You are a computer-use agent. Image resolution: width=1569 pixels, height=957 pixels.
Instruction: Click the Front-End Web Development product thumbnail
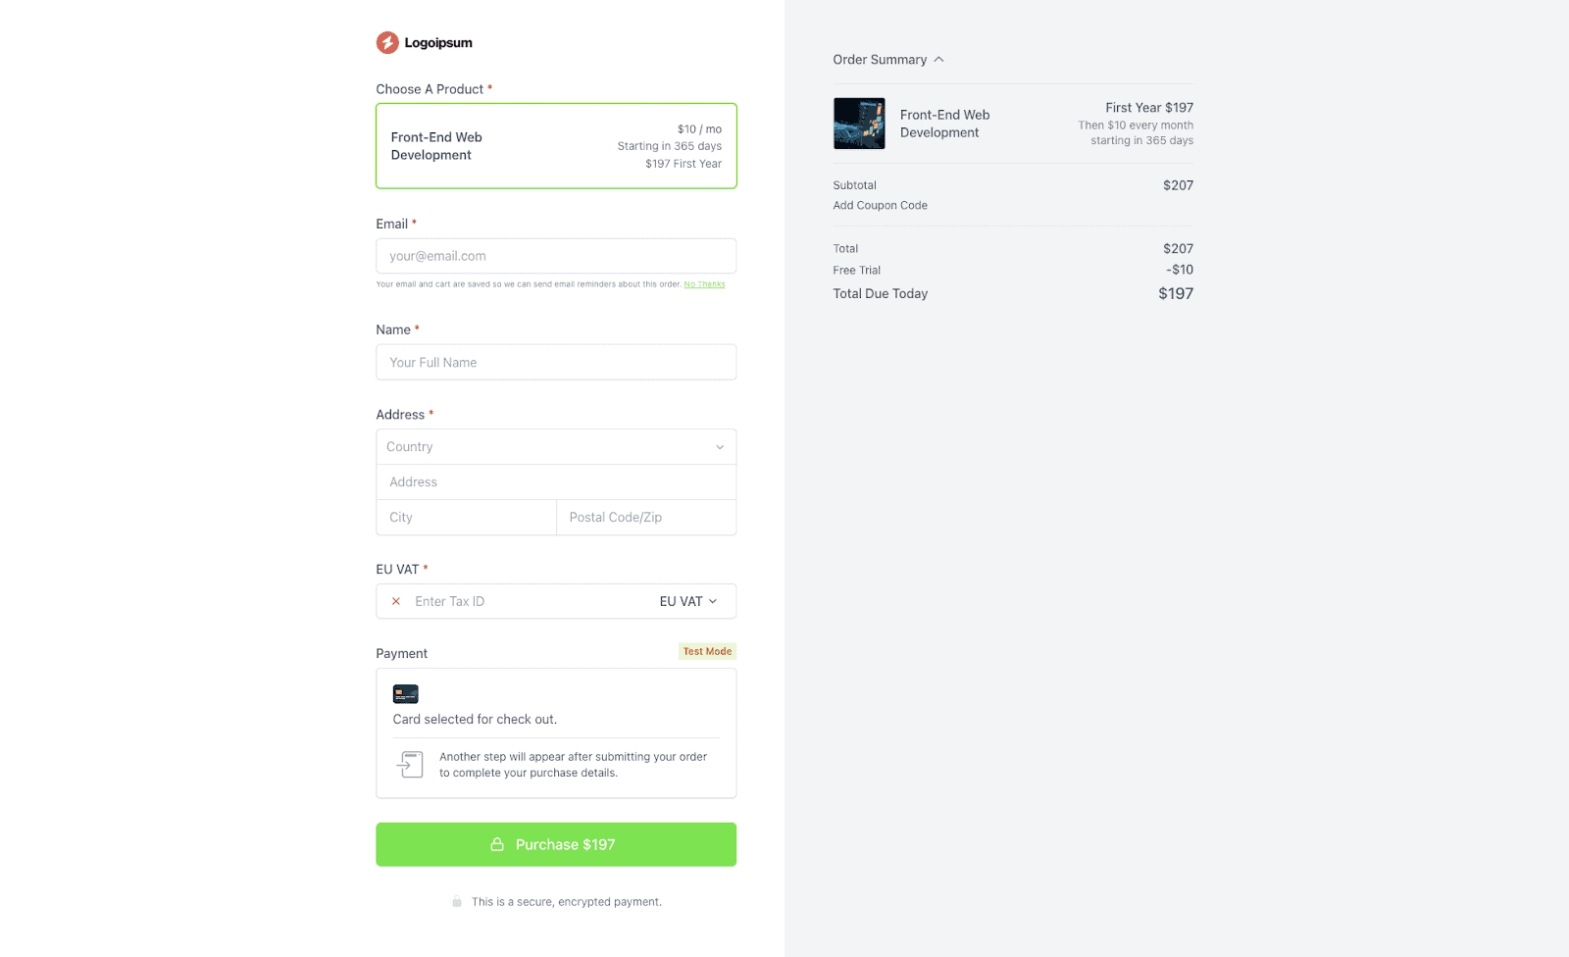[859, 124]
